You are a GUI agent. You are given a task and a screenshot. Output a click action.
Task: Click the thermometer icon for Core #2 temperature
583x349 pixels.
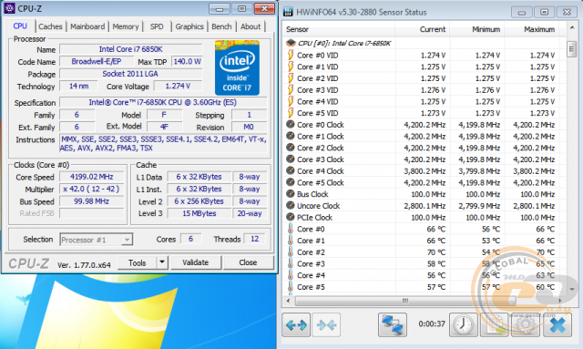pyautogui.click(x=291, y=251)
